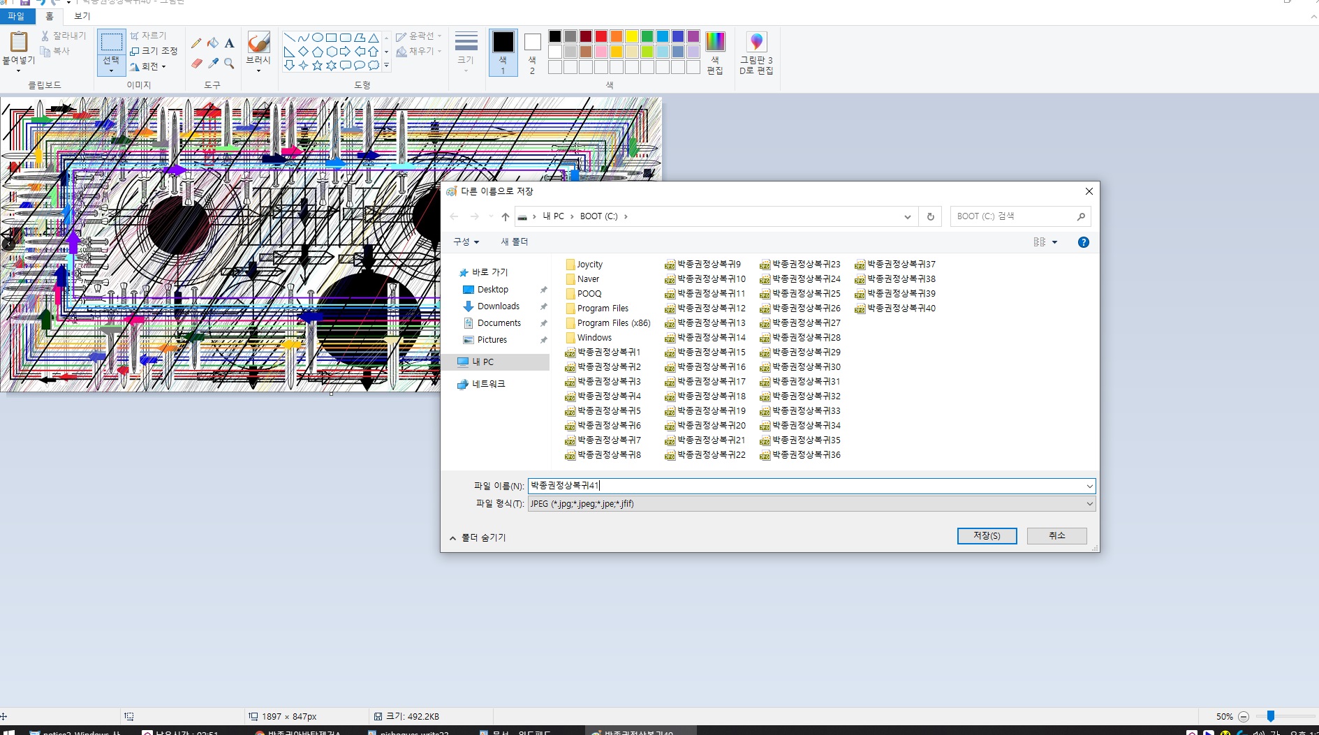The image size is (1319, 735).
Task: Click 내 PC in the address breadcrumb
Action: point(554,216)
